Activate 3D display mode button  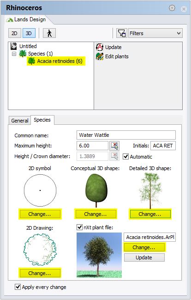click(29, 33)
